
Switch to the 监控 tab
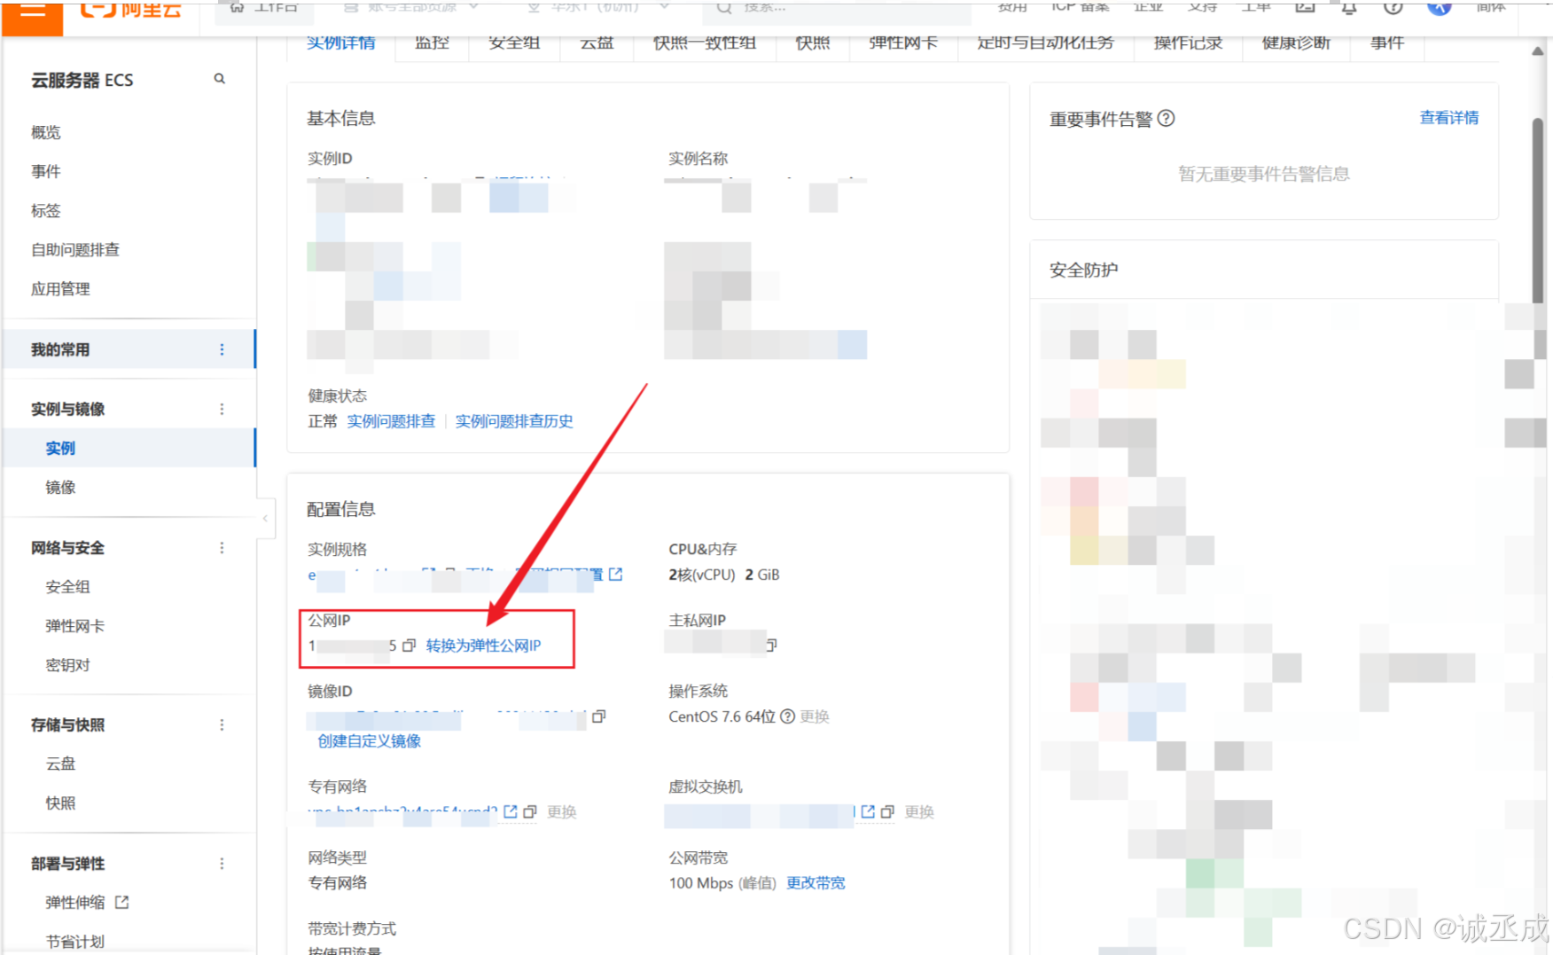point(431,42)
